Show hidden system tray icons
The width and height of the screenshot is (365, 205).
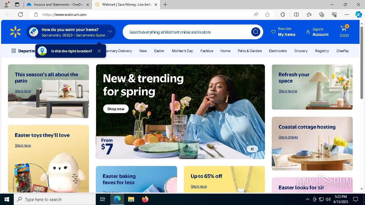(x=307, y=199)
